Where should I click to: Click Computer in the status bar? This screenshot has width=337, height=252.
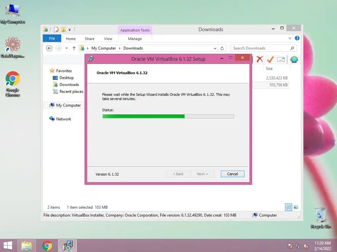click(x=265, y=215)
